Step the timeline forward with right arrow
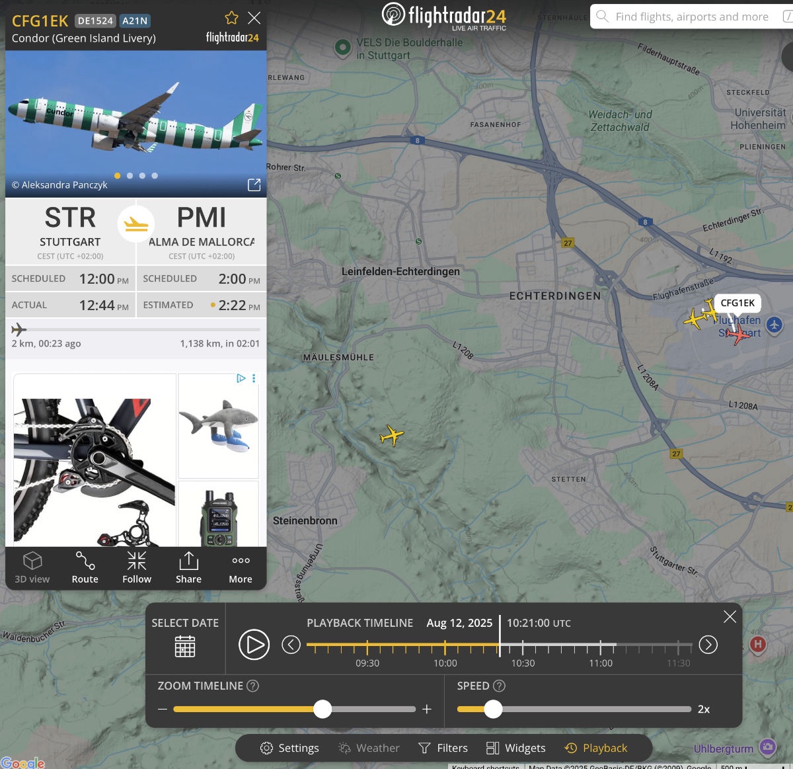 (708, 644)
